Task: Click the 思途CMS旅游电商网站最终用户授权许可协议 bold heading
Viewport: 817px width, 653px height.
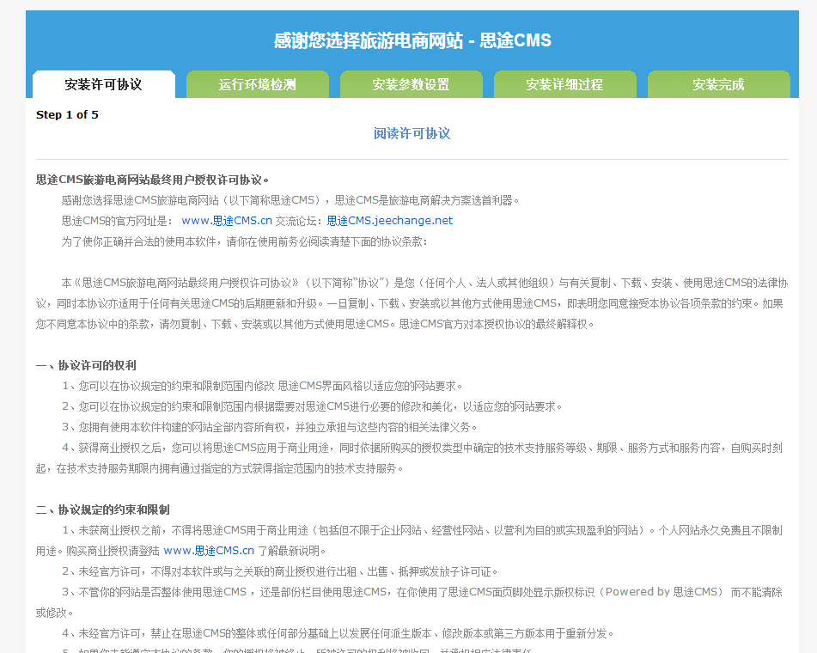Action: tap(152, 180)
